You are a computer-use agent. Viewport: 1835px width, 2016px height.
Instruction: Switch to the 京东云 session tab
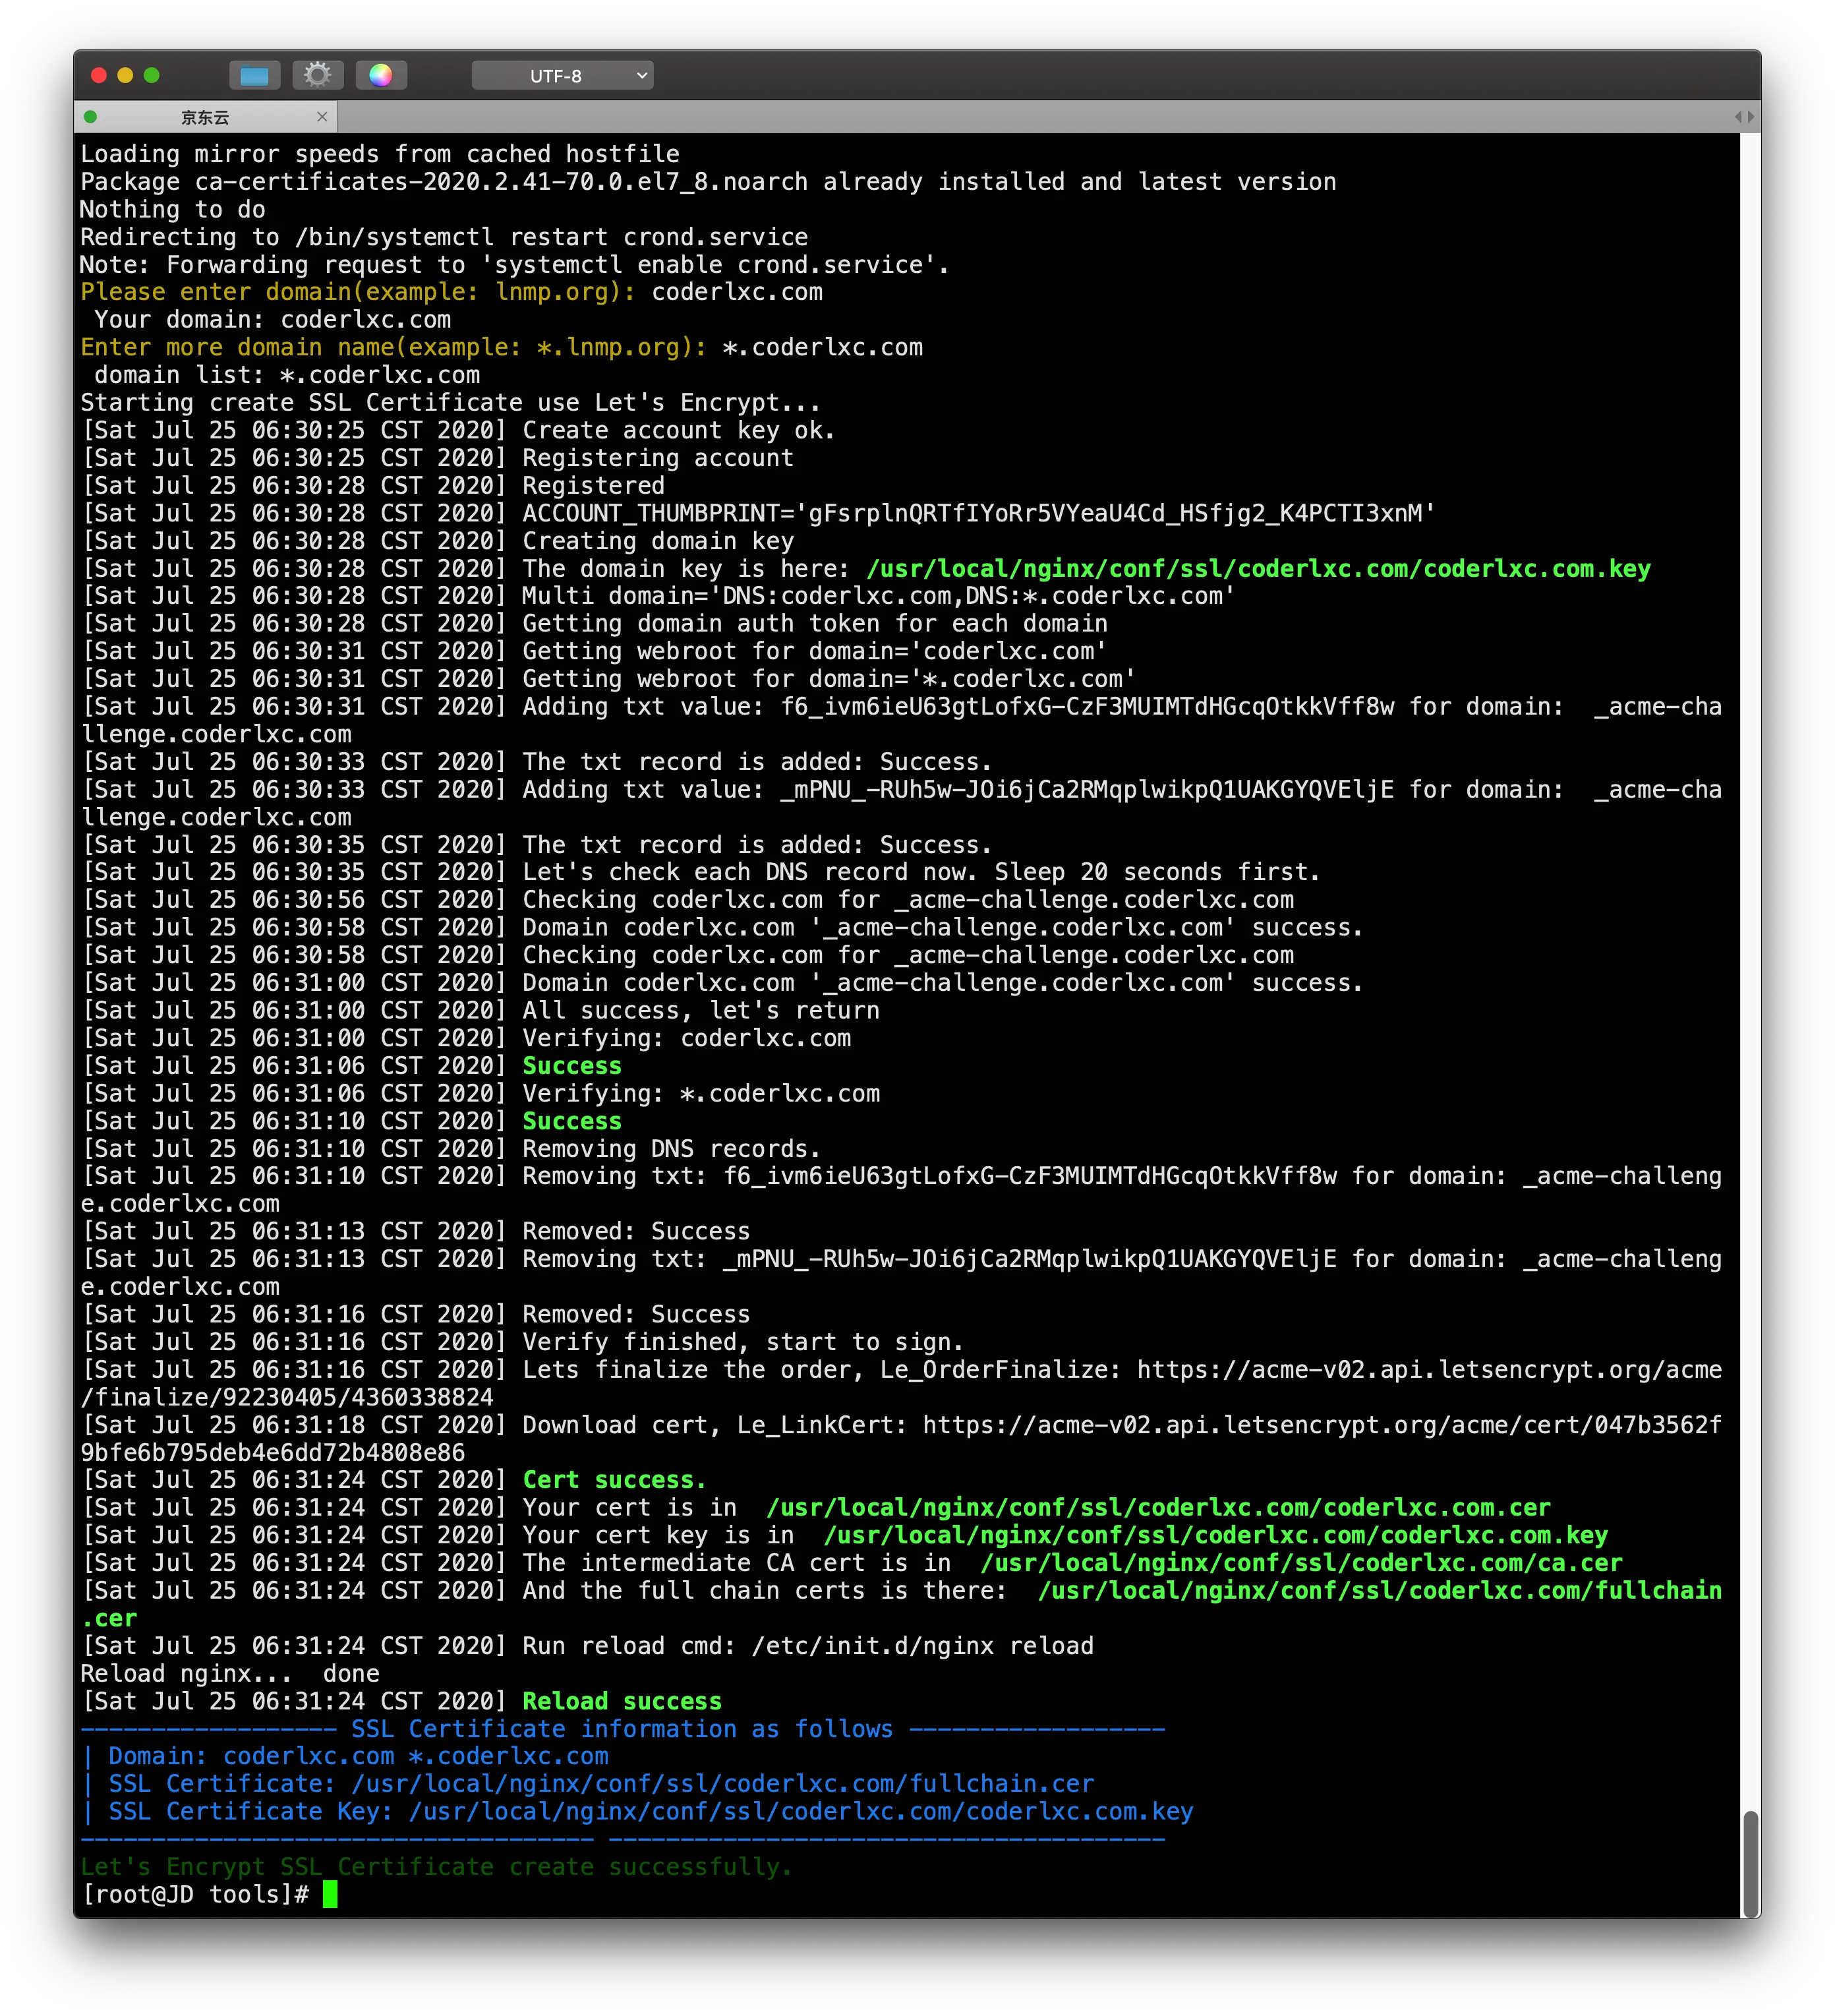point(205,117)
